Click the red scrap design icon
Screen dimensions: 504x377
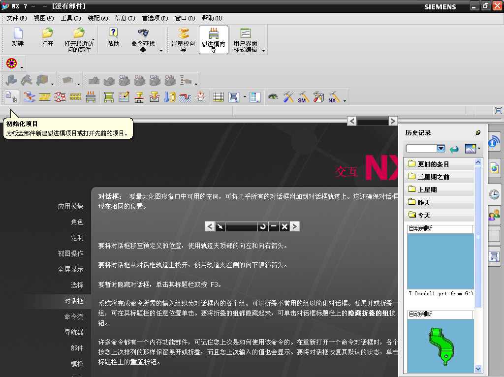(x=60, y=97)
